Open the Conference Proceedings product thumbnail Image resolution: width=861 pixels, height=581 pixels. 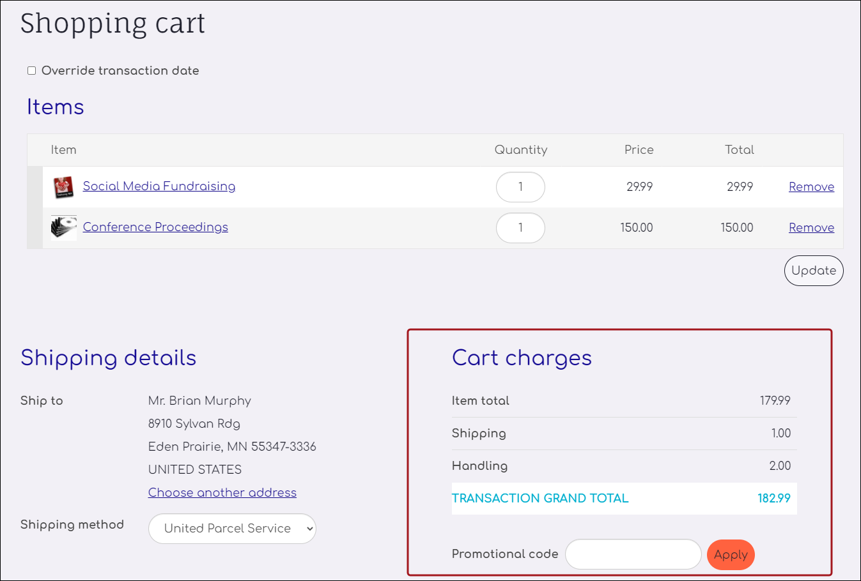click(64, 227)
